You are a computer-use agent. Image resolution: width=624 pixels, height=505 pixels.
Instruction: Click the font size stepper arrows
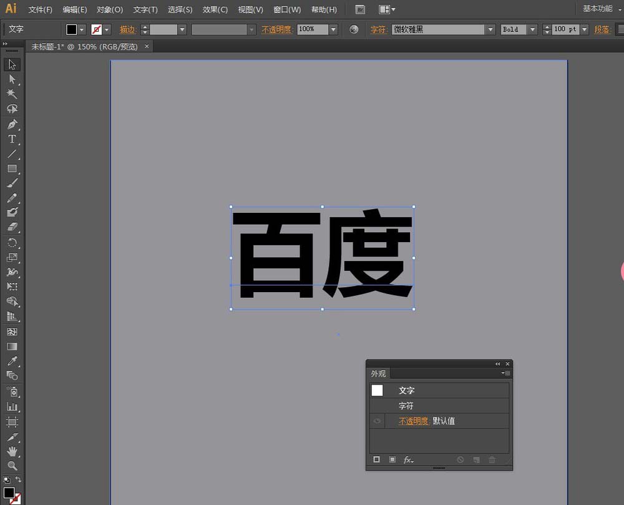point(547,29)
